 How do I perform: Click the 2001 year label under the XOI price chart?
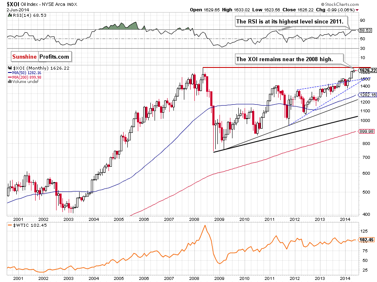[18, 219]
